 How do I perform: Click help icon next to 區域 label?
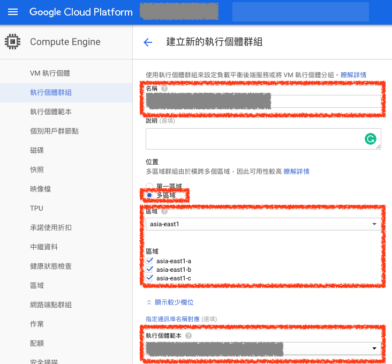[164, 212]
